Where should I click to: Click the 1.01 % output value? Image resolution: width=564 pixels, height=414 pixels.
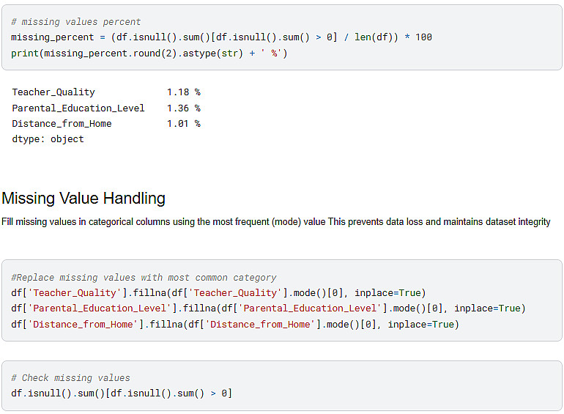coord(183,124)
